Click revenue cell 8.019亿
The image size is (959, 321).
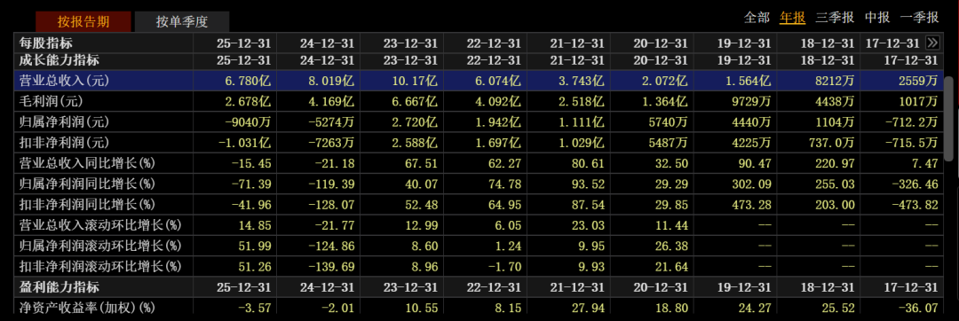331,82
